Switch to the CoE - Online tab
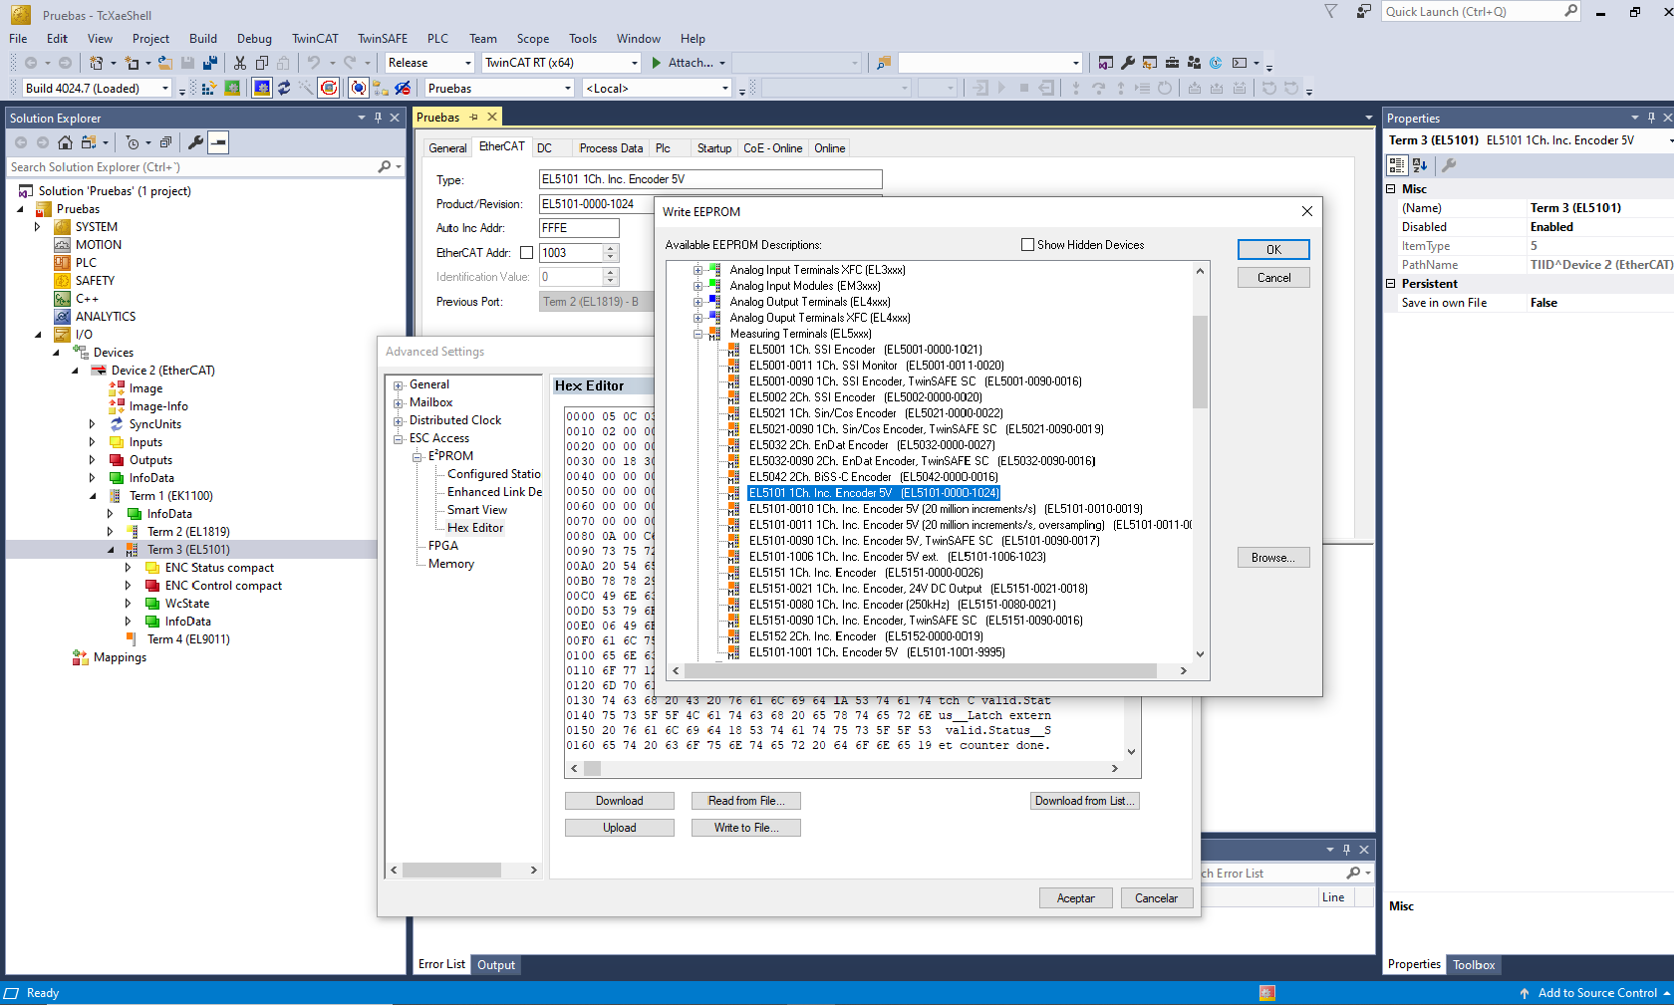Image resolution: width=1674 pixels, height=1005 pixels. [772, 148]
